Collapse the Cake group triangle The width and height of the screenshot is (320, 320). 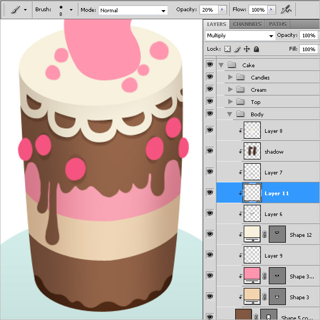[x=221, y=65]
